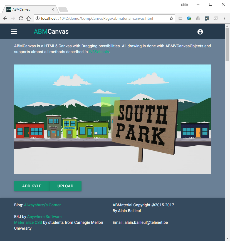
Task: Maximize the browser window
Action: [x=211, y=4]
